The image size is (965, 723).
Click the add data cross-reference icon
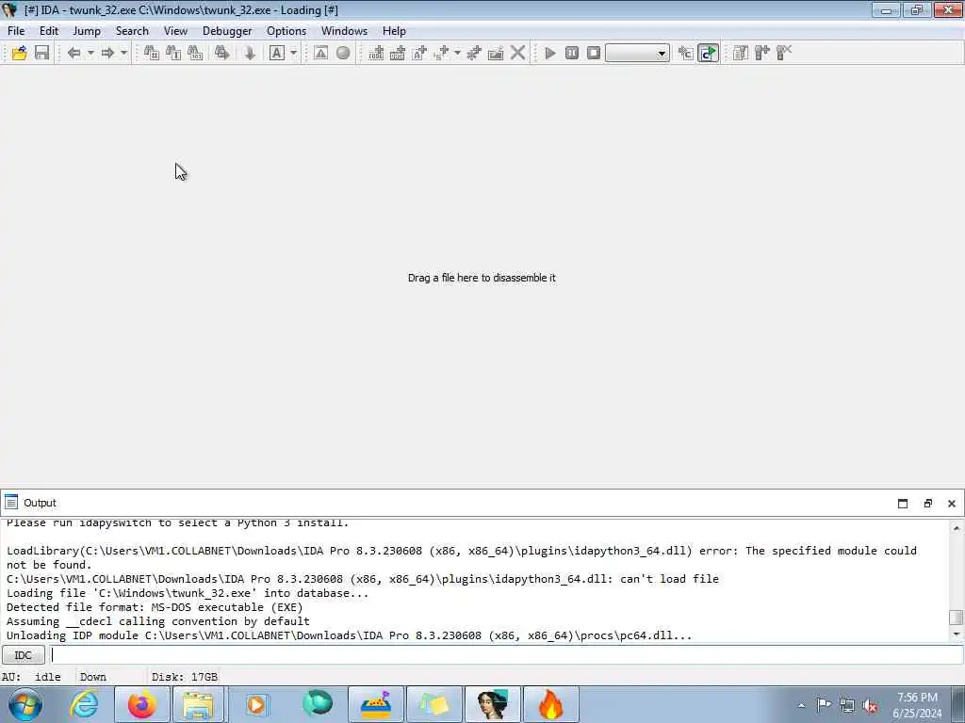click(398, 53)
